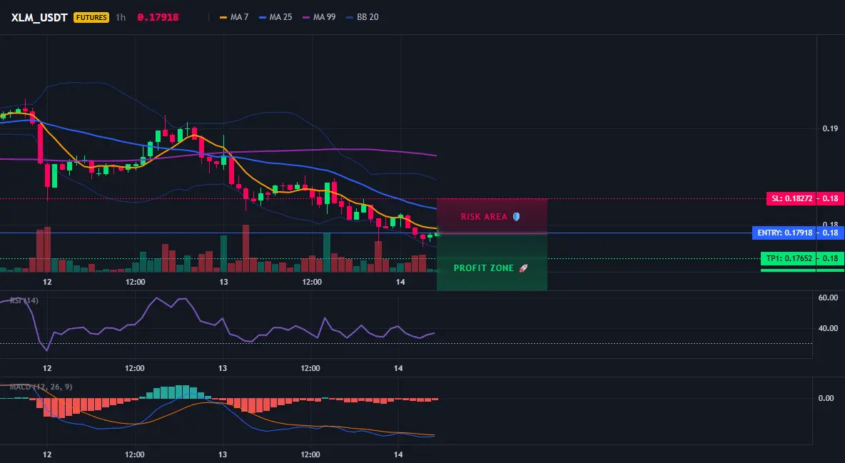
Task: Click the 14 date marker on price chart
Action: [400, 282]
